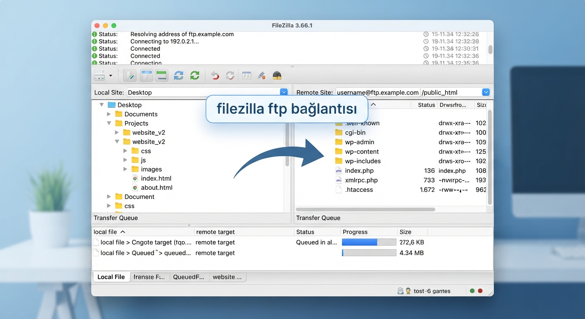585x319 pixels.
Task: Select the xmlrpc.php file icon
Action: pos(338,180)
